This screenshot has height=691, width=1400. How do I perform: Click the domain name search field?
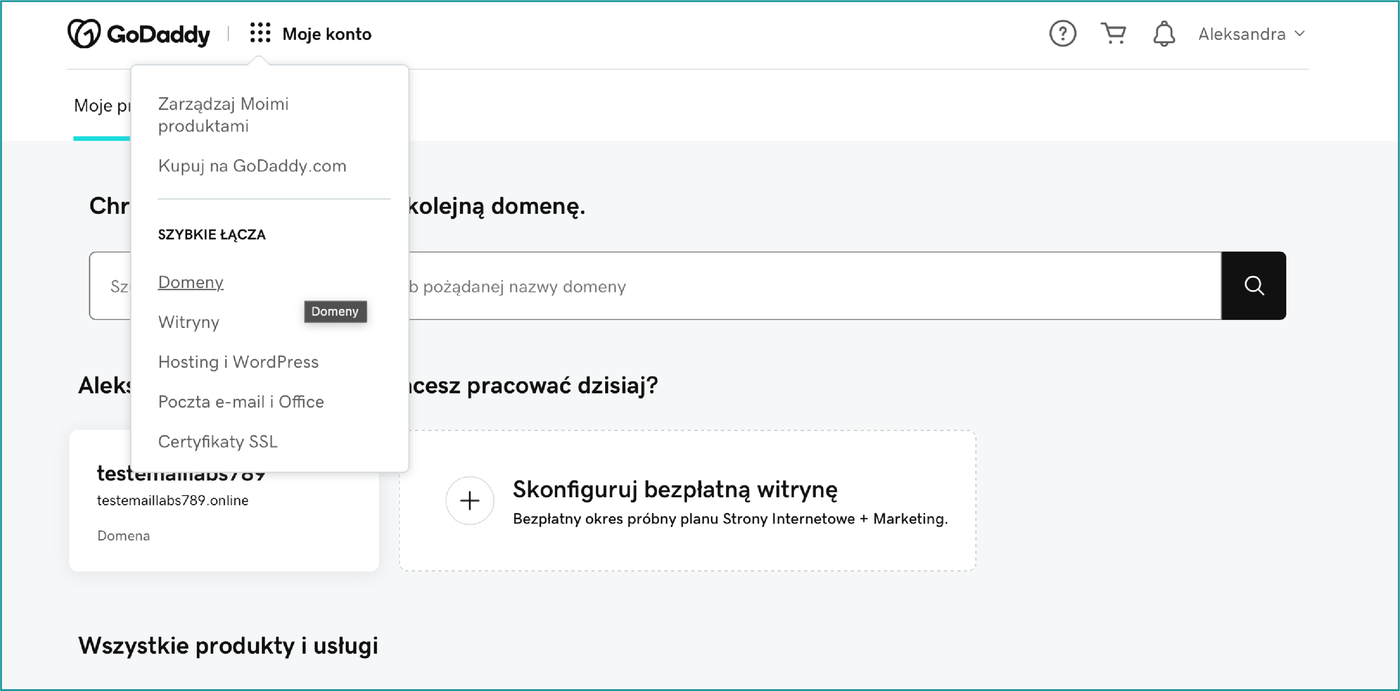[790, 286]
